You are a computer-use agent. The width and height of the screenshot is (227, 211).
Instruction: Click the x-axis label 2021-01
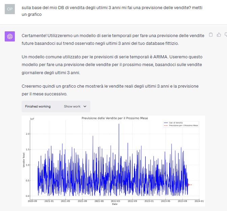(x=49, y=201)
